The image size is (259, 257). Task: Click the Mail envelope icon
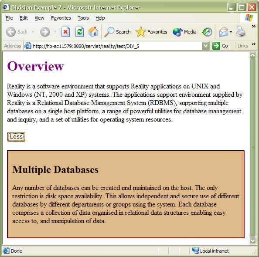pos(224,32)
